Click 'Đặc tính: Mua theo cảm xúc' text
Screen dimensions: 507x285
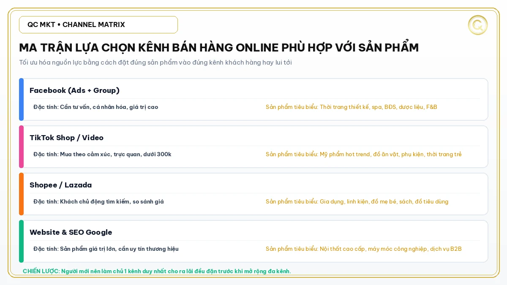[x=103, y=155]
